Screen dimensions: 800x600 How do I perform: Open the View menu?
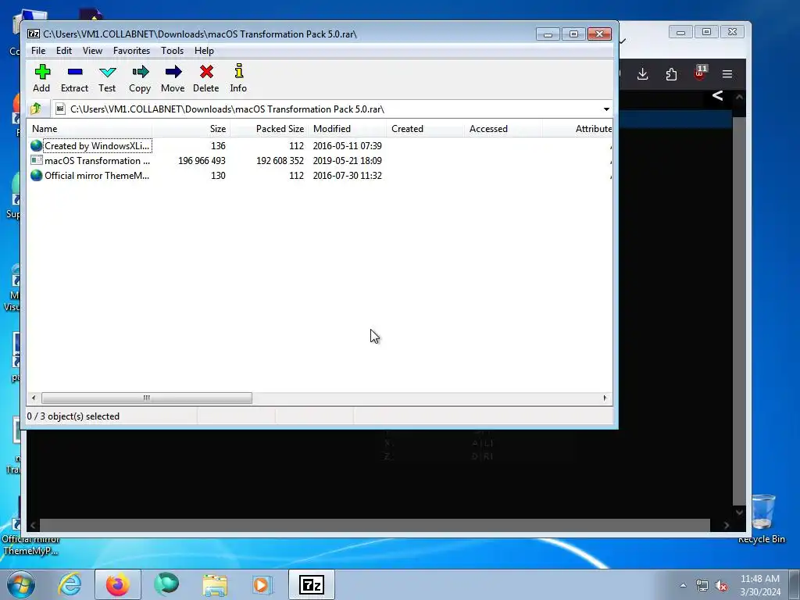point(92,51)
